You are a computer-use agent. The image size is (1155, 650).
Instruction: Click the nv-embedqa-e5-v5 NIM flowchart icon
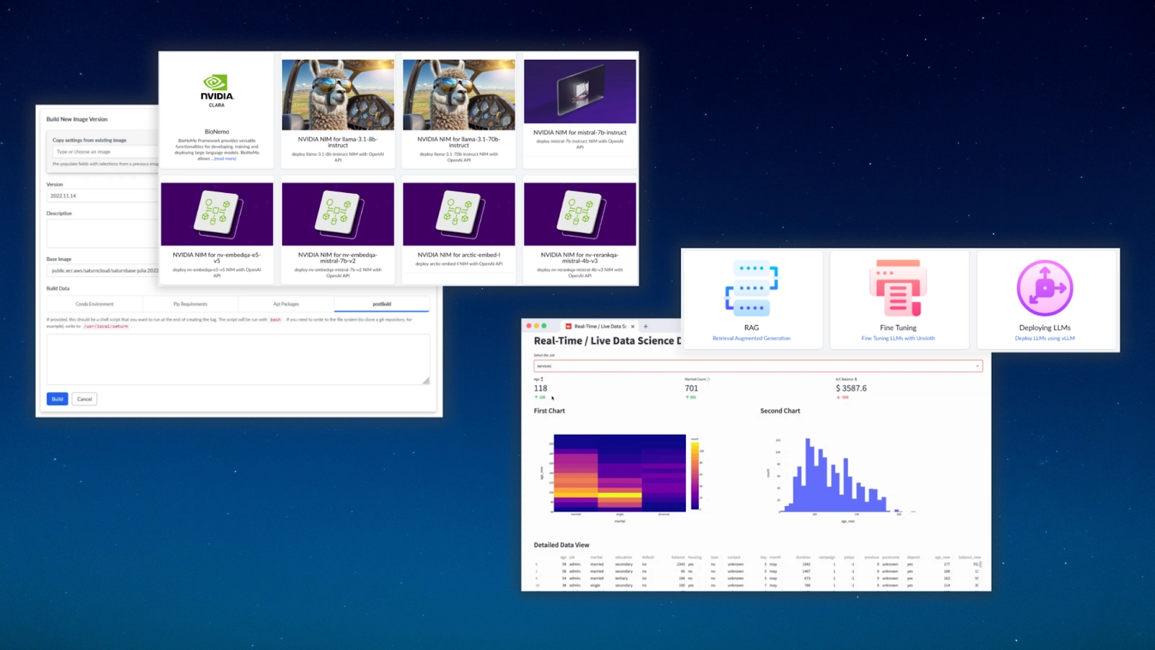(217, 214)
